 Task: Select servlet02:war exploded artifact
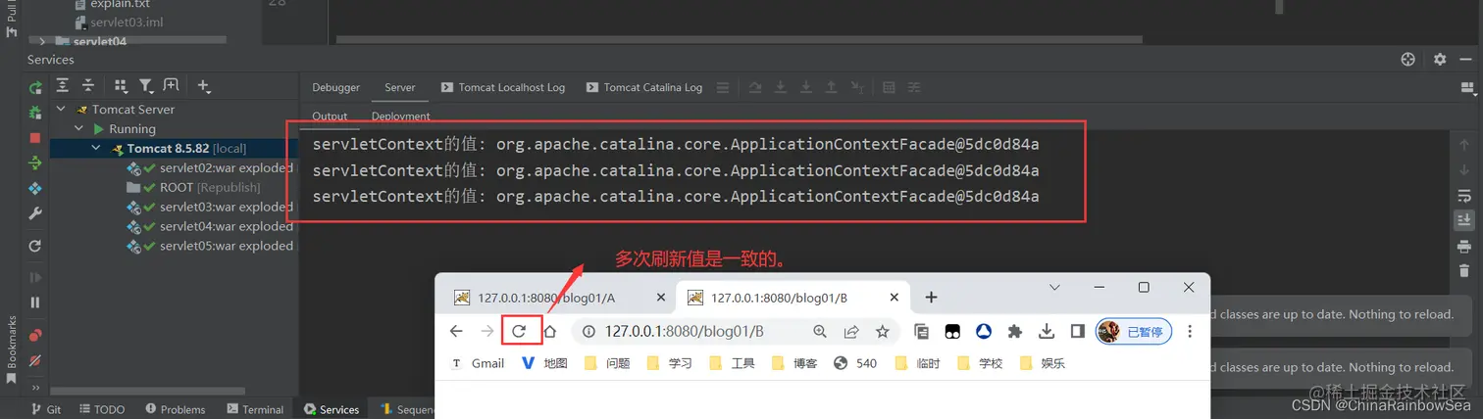pyautogui.click(x=210, y=168)
